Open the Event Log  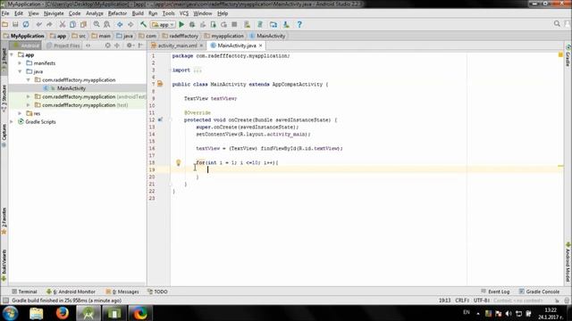pyautogui.click(x=495, y=292)
